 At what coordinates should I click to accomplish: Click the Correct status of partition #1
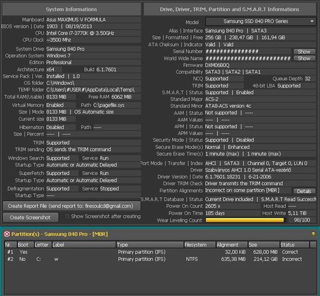290,252
